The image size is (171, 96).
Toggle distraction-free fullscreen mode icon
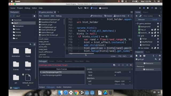click(132, 12)
